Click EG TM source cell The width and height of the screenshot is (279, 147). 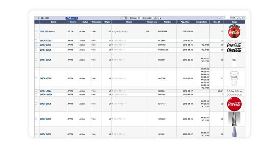click(x=70, y=31)
